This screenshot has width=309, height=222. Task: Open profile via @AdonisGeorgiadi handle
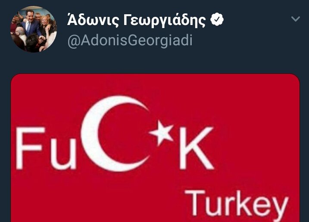coord(130,41)
